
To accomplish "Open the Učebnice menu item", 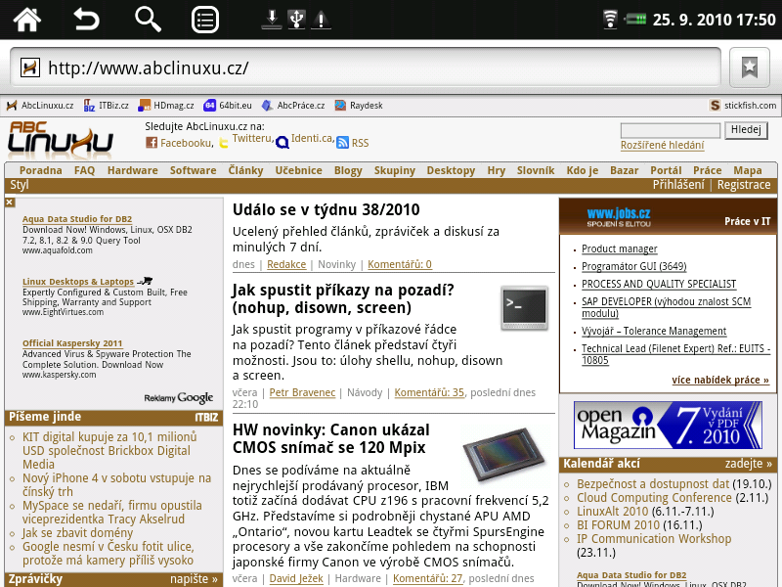I will point(299,170).
